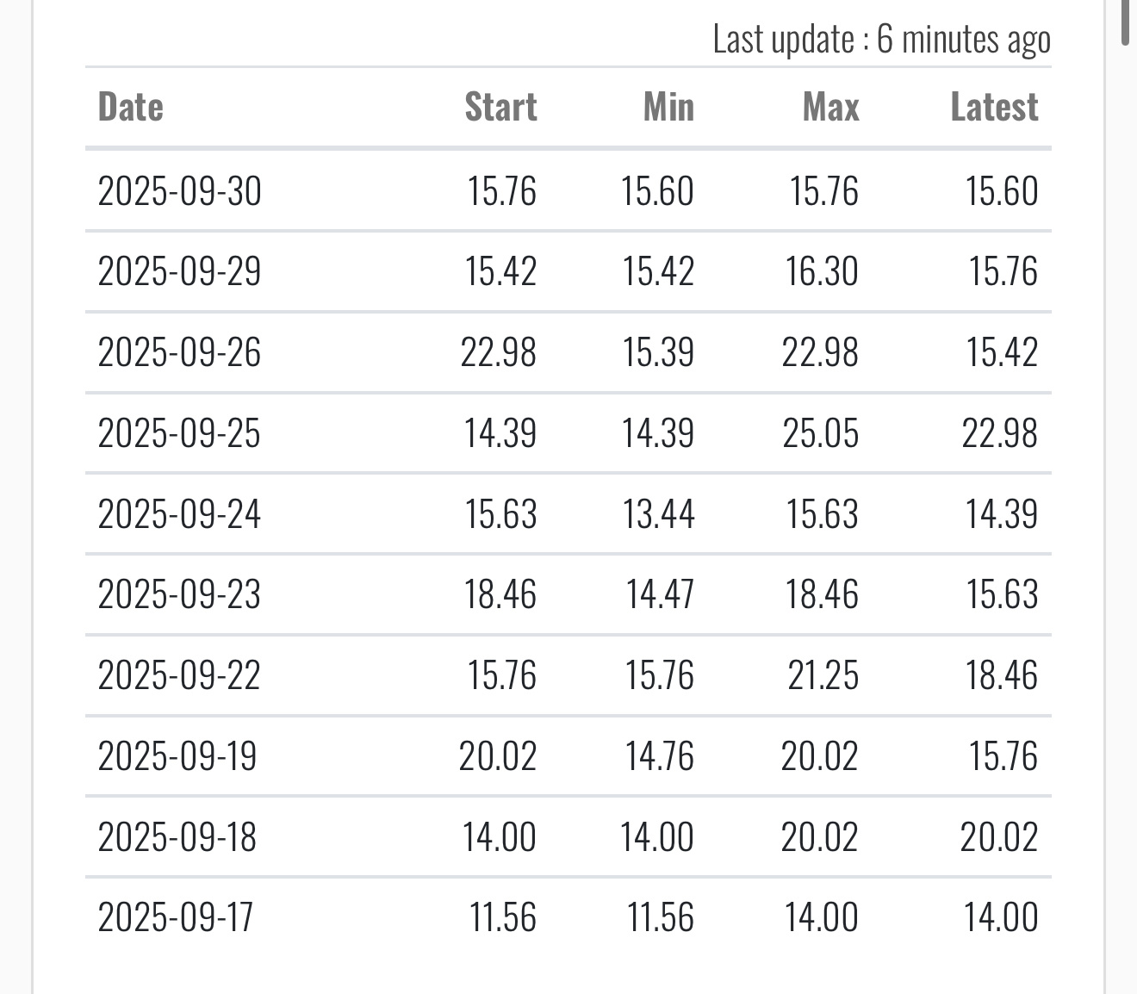The image size is (1137, 994).
Task: Click the 2025-09-19 date cell
Action: click(177, 756)
